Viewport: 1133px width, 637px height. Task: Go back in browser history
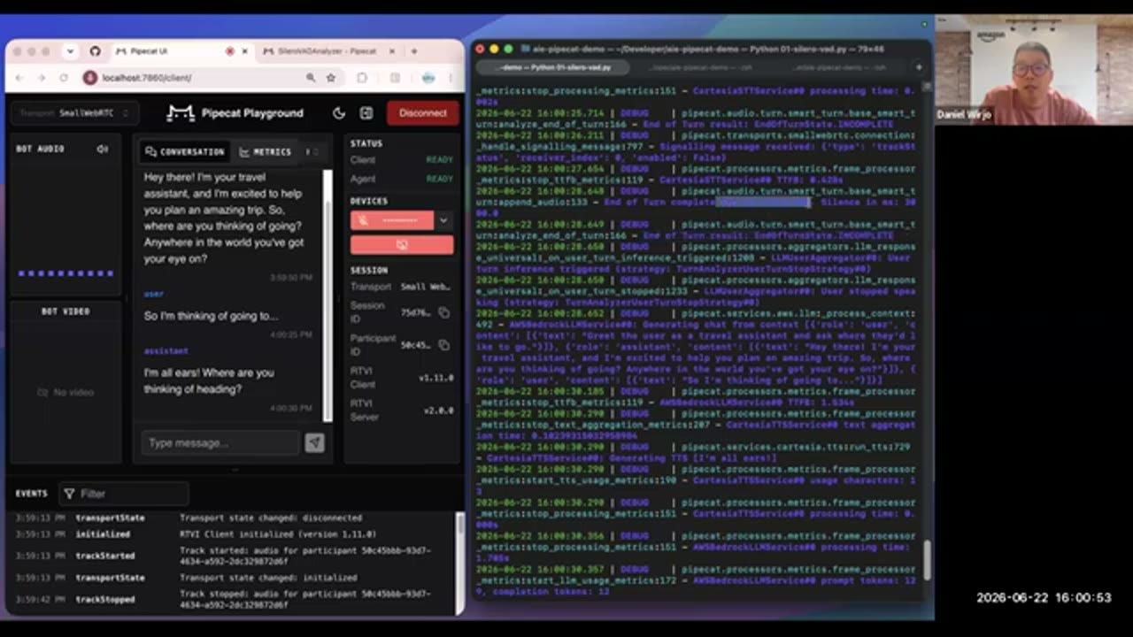coord(20,78)
